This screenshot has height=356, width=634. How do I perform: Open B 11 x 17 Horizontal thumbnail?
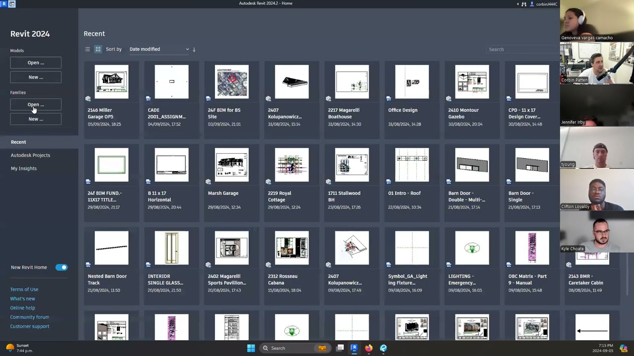pyautogui.click(x=171, y=165)
